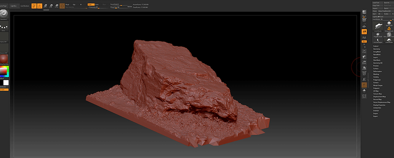Viewport: 394px width, 158px height.
Task: Click the BPR render icon
Action: coord(364,12)
